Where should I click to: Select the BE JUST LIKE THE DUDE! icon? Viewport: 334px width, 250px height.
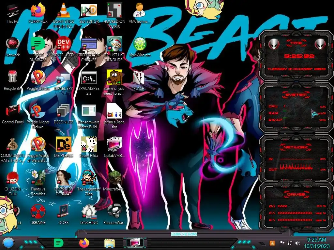pos(114,44)
